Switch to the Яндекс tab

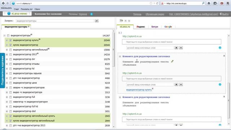141,27
